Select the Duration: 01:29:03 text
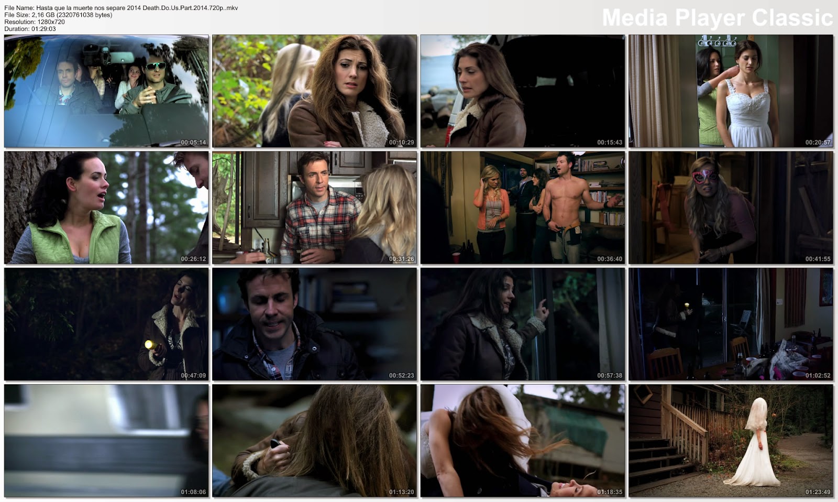 point(30,29)
